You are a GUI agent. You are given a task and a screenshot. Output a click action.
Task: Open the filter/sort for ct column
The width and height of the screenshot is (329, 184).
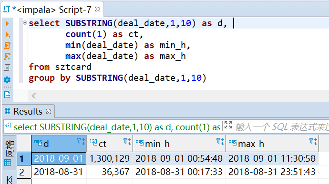127,142
